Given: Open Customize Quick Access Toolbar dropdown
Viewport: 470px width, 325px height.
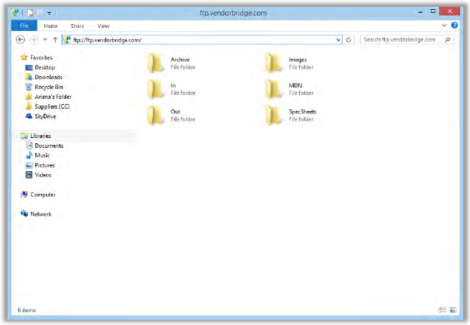Looking at the screenshot, I should 49,13.
